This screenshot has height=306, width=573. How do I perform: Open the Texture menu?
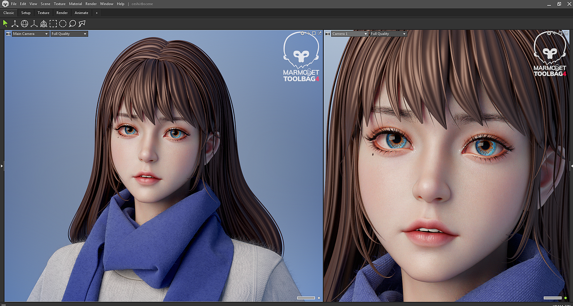click(x=60, y=4)
